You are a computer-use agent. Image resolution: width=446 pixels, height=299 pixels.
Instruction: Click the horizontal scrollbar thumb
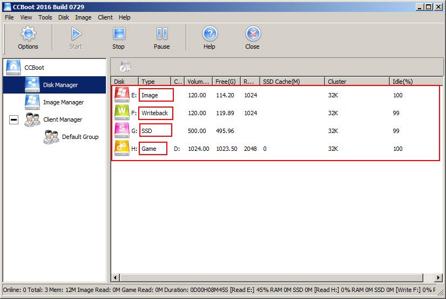[272, 277]
